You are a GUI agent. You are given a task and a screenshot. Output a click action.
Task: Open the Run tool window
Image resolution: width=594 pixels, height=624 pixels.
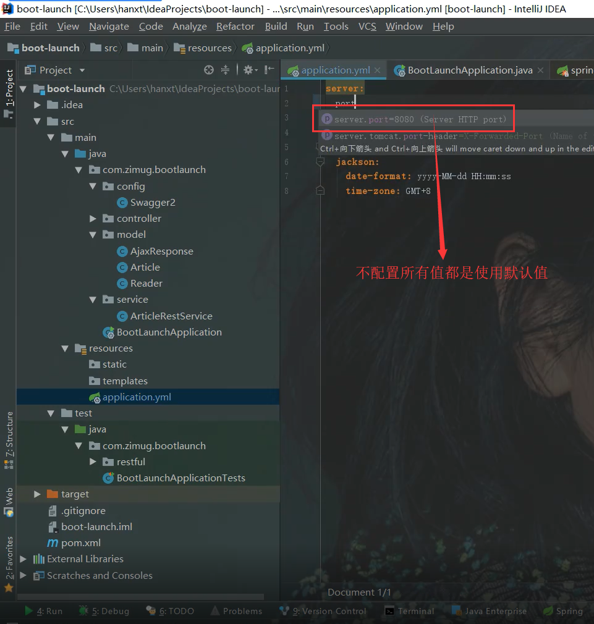(43, 611)
